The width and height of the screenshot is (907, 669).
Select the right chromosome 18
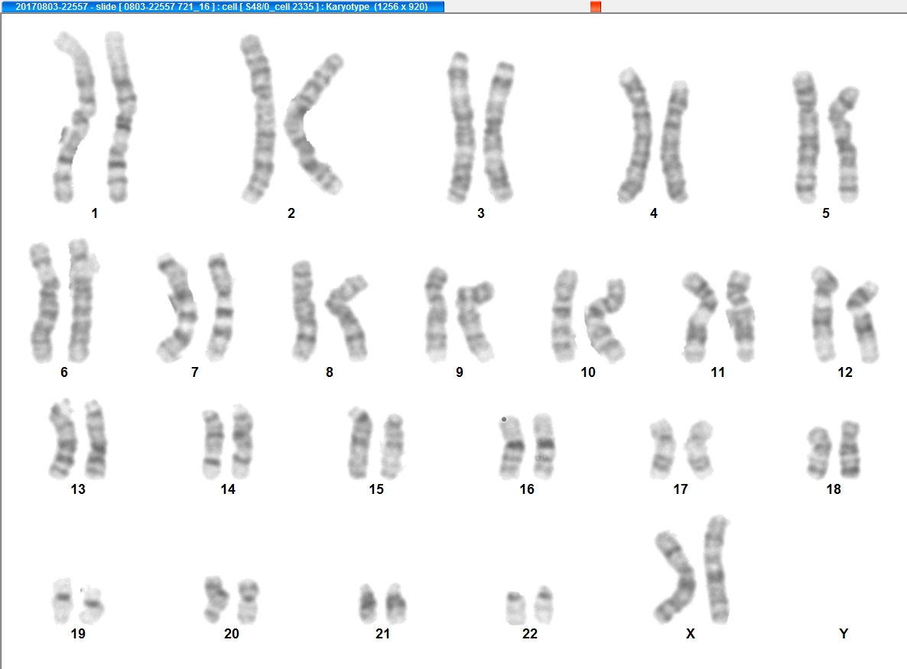pos(849,450)
